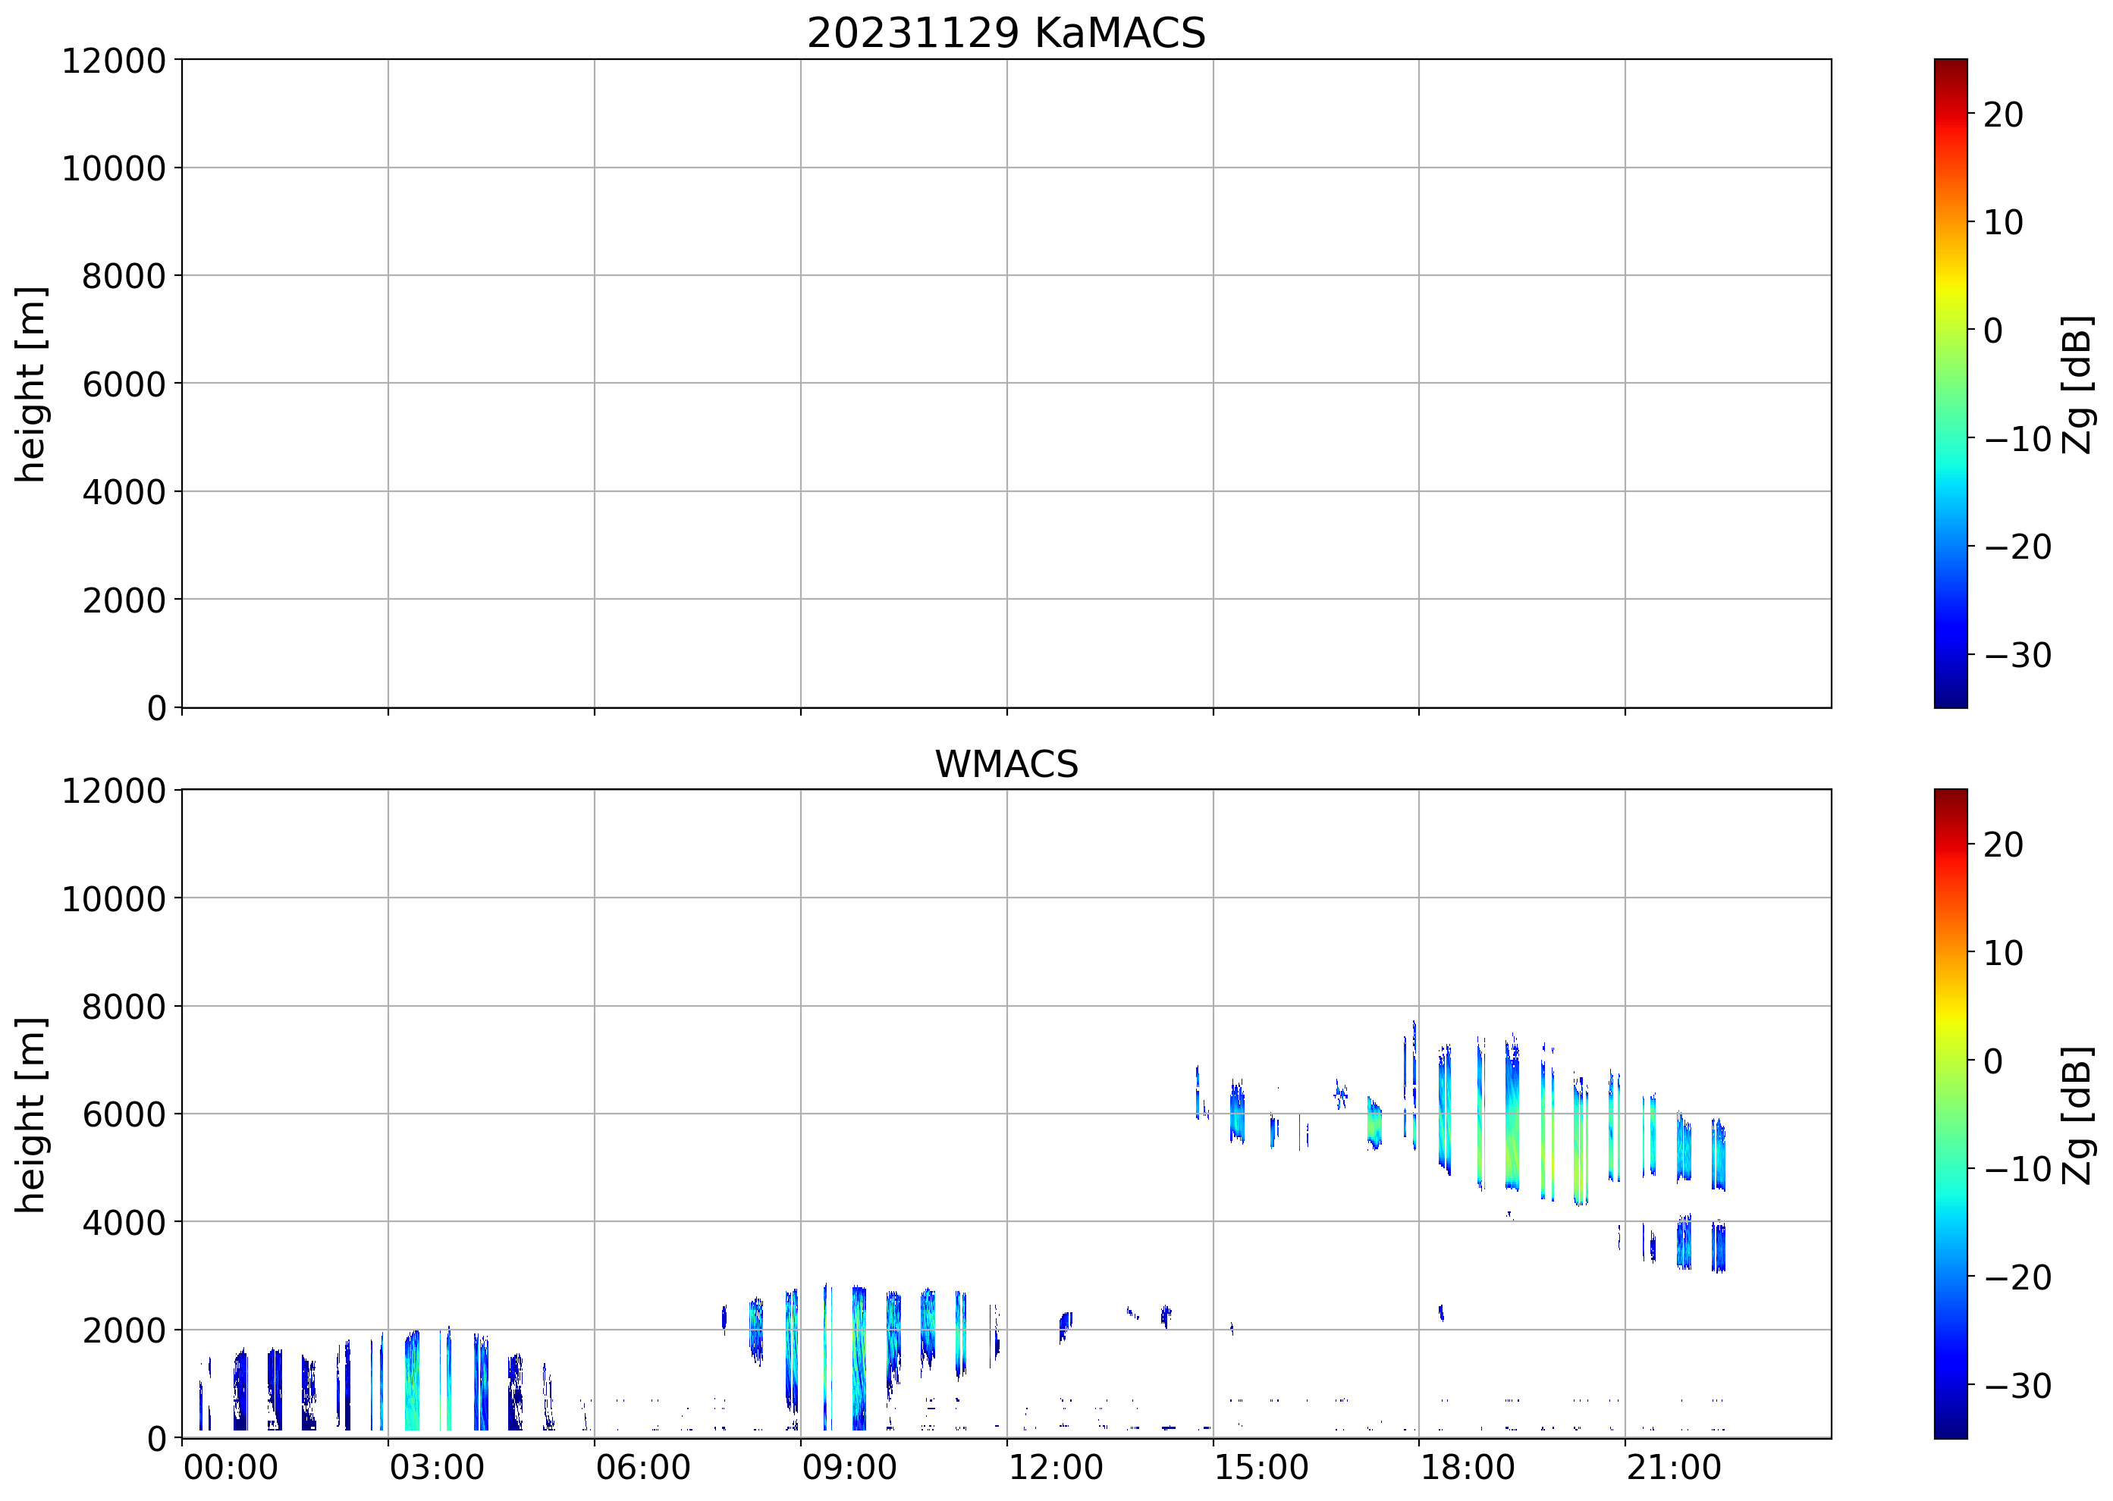
Task: Click the bottom colorbar dark blue end
Action: point(1950,1427)
